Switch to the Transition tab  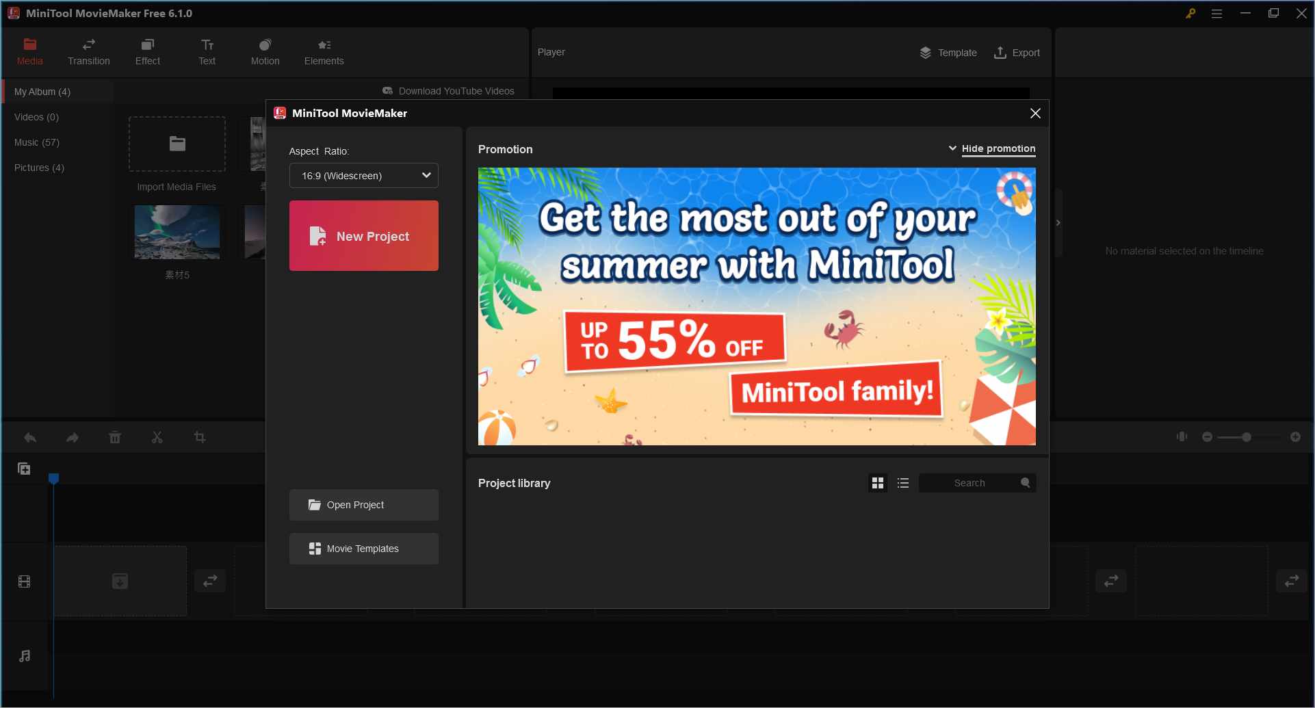(x=89, y=52)
